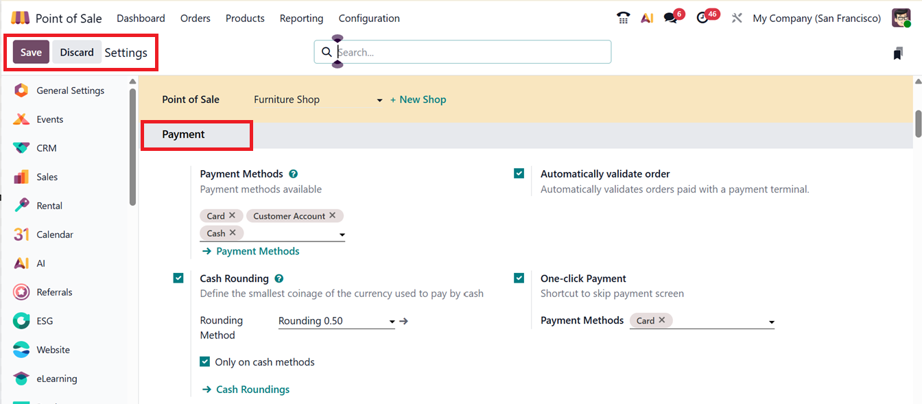Remove the Customer Account payment method tag
922x404 pixels.
tap(333, 215)
